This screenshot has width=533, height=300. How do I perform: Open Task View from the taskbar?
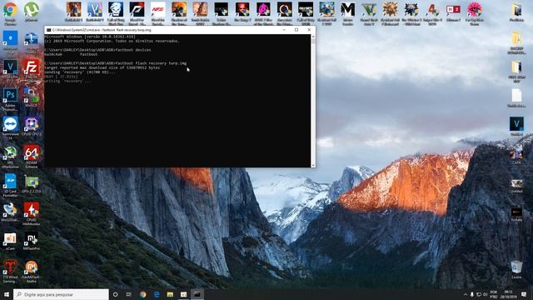[x=129, y=294]
